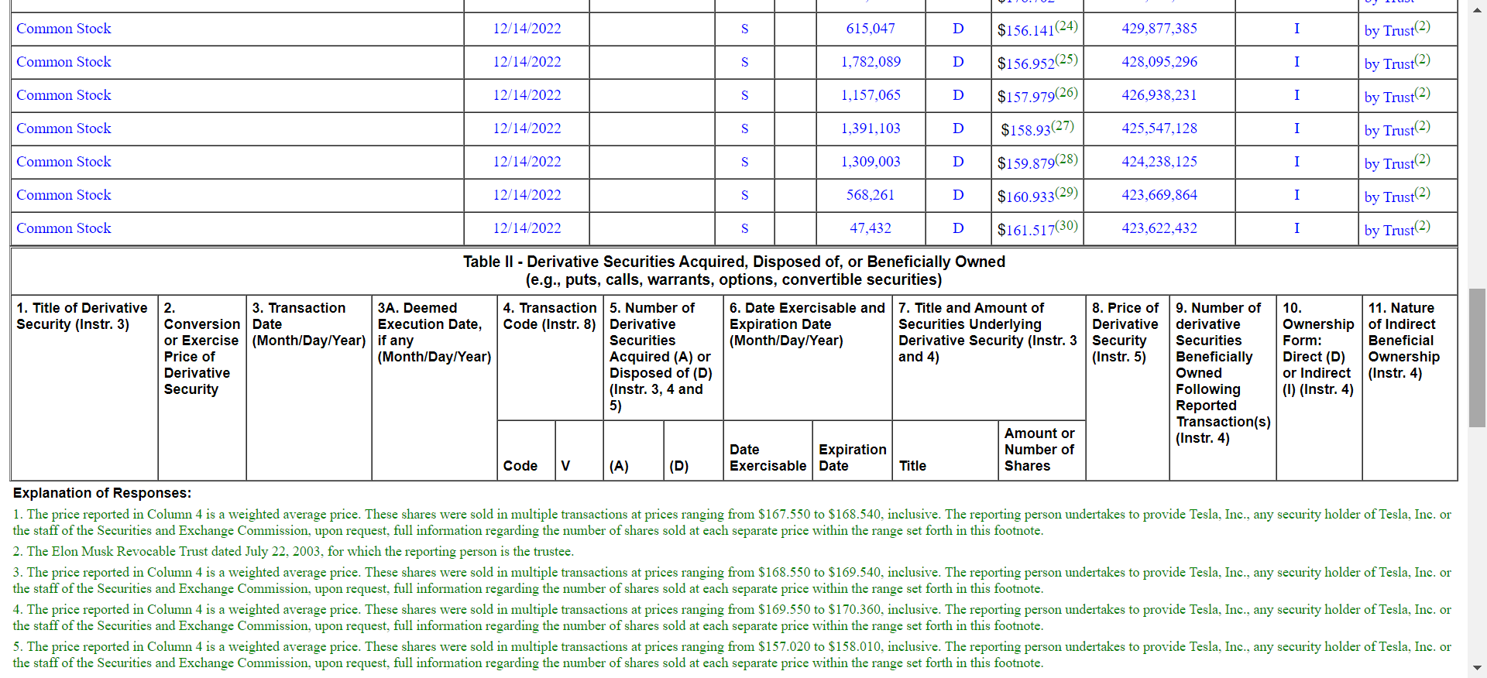The image size is (1487, 678).
Task: Click owned shares 423,669,864
Action: [1159, 195]
